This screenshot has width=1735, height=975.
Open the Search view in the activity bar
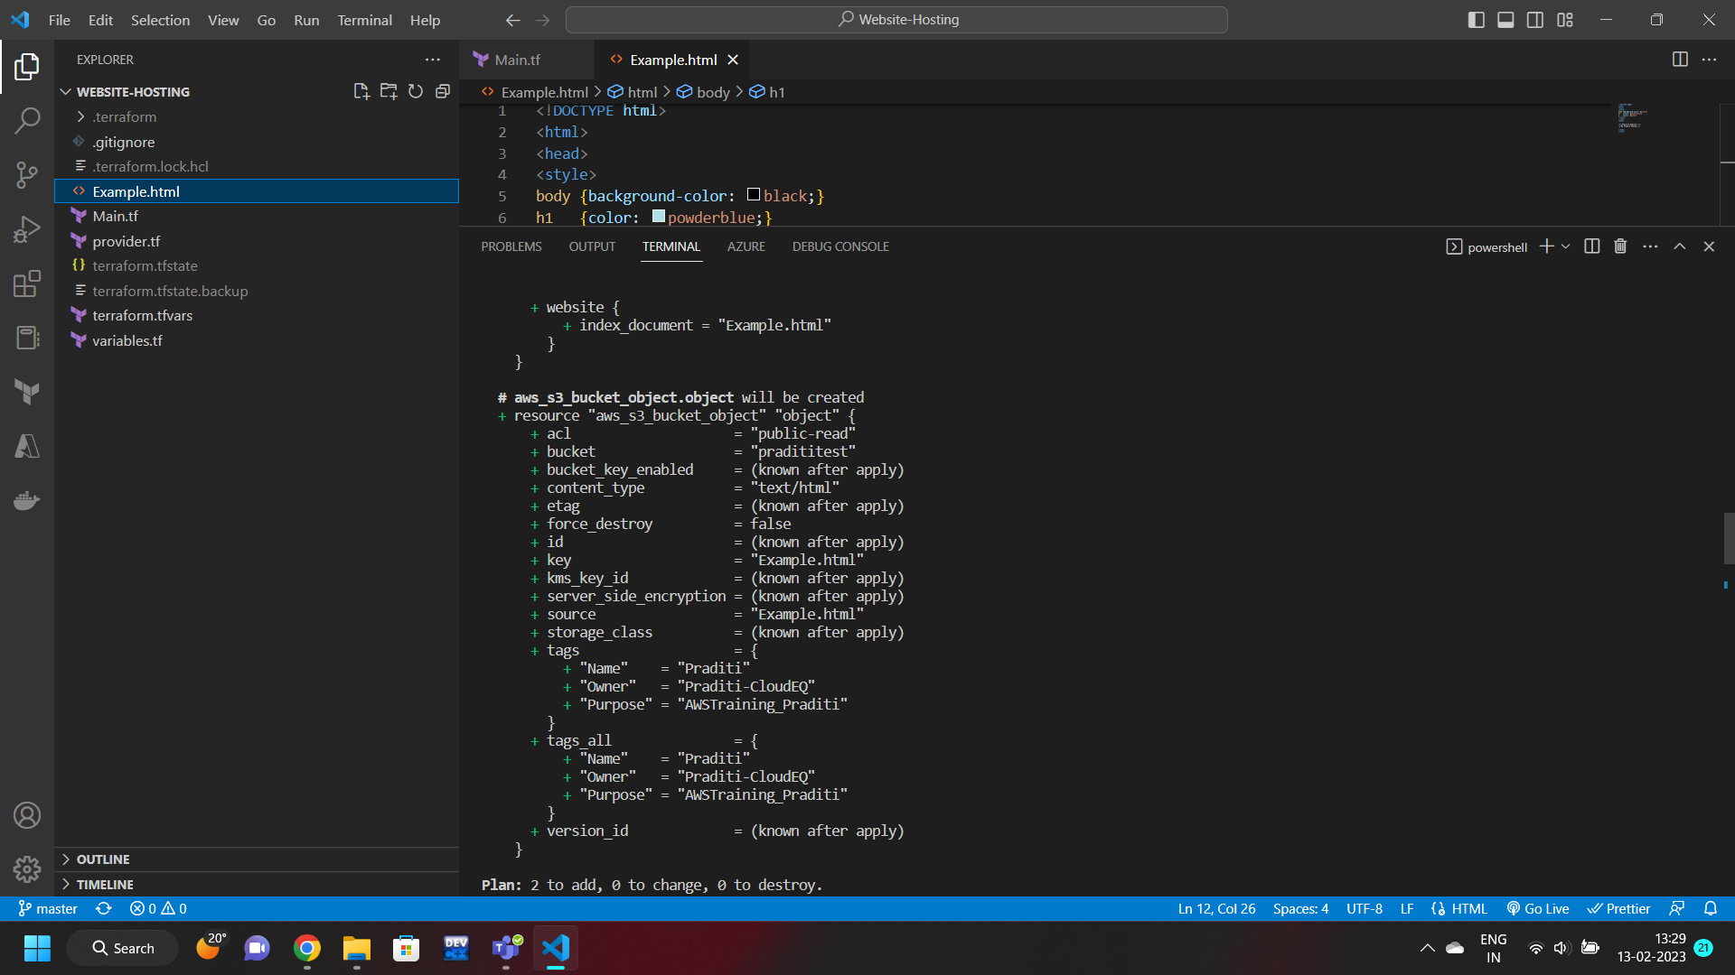click(x=27, y=120)
